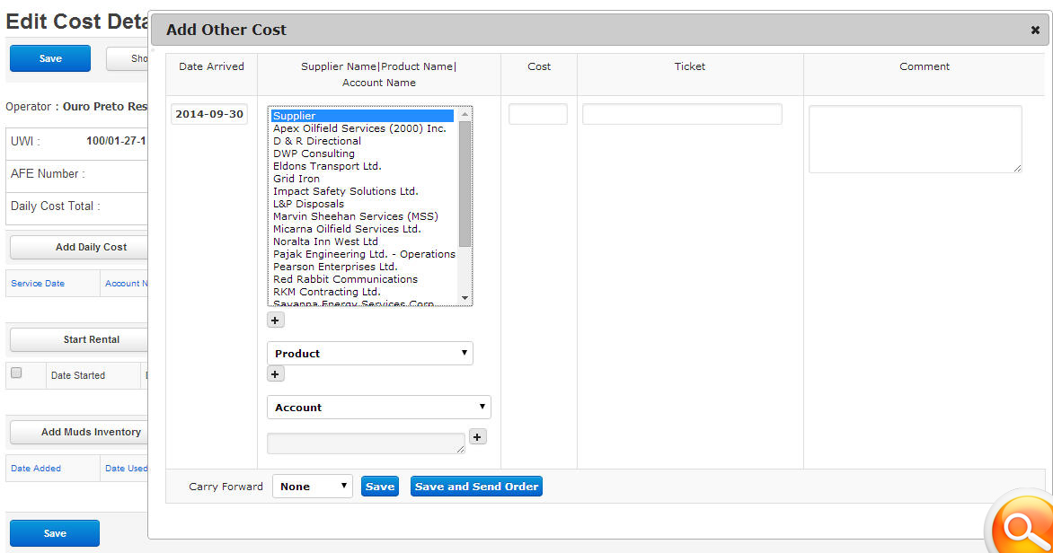The width and height of the screenshot is (1053, 553).
Task: Select Eldons Transport Ltd.
Action: pos(327,166)
